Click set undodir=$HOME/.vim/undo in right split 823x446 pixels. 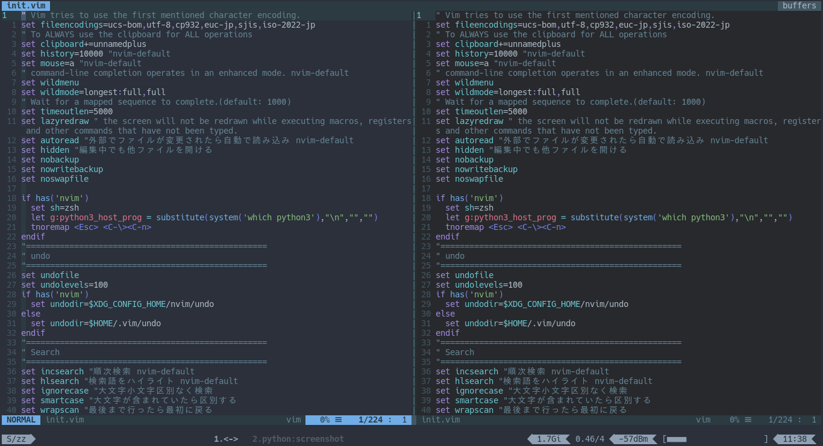click(510, 323)
